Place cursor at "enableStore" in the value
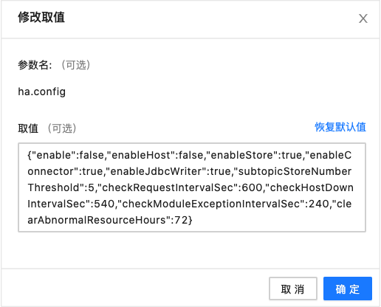The image size is (381, 307). pos(242,155)
